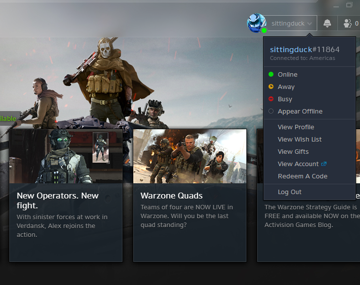Screen dimensions: 360x285
Task: Click the Warzone Strategy Guide card text
Action: [312, 216]
